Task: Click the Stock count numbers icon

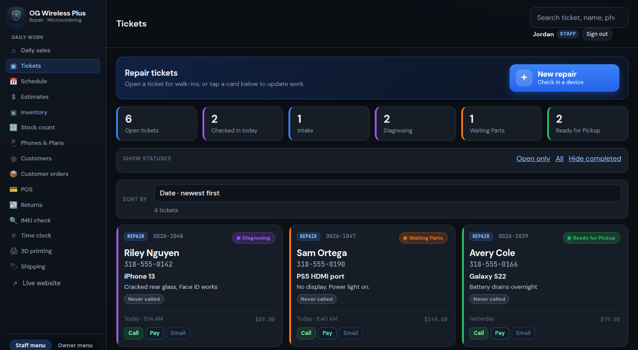Action: pyautogui.click(x=13, y=128)
